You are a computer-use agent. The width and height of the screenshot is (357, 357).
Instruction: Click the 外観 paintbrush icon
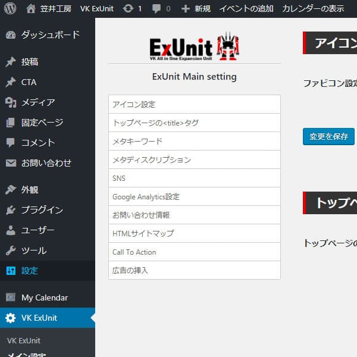pyautogui.click(x=11, y=190)
